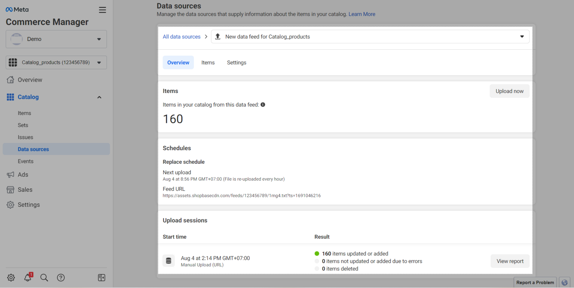Click 'Manual Upload (URL)' label
574x288 pixels.
point(202,265)
